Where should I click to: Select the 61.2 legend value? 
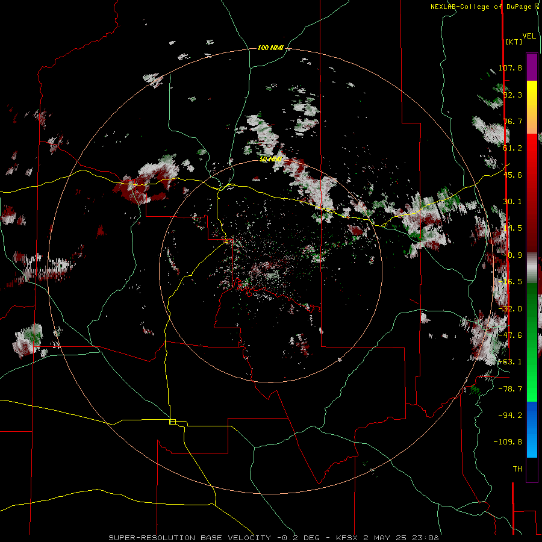[512, 148]
